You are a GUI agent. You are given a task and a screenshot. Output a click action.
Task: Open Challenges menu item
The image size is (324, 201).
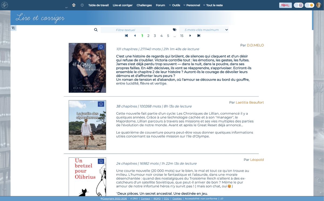144,5
